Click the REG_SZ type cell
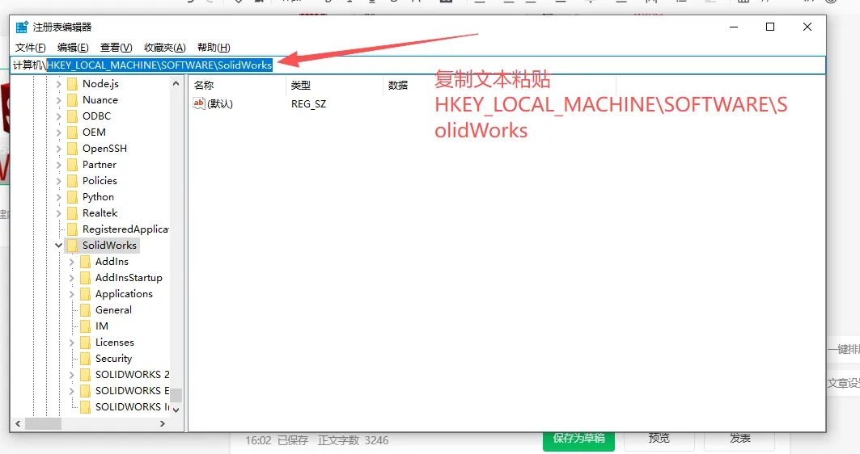The image size is (860, 454). pos(309,104)
